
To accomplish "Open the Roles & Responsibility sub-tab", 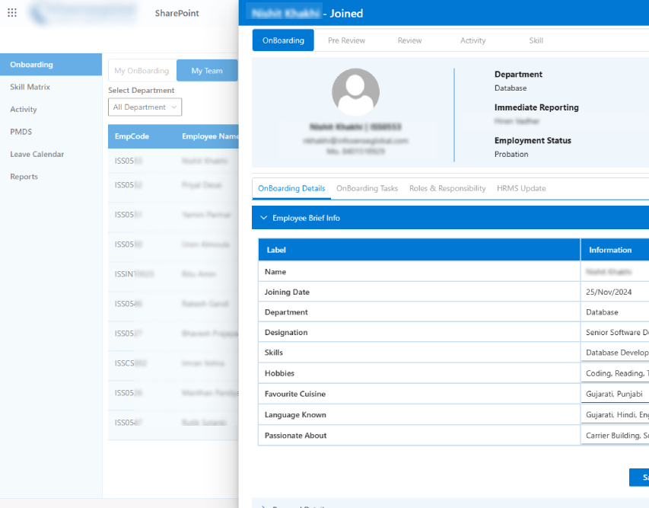I will 447,188.
